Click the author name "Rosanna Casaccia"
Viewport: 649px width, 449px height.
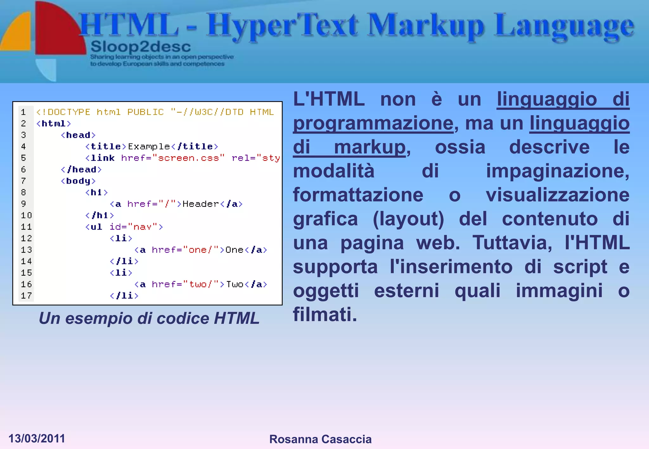pos(320,439)
